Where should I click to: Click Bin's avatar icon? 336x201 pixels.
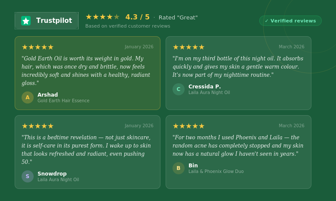coord(179,168)
